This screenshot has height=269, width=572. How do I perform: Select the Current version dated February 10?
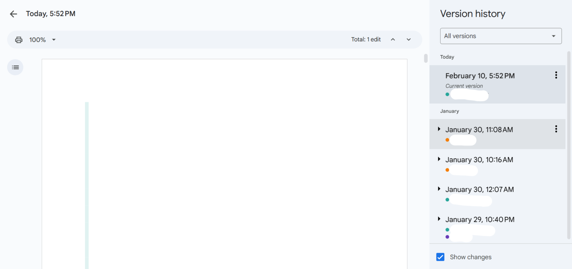pyautogui.click(x=480, y=75)
